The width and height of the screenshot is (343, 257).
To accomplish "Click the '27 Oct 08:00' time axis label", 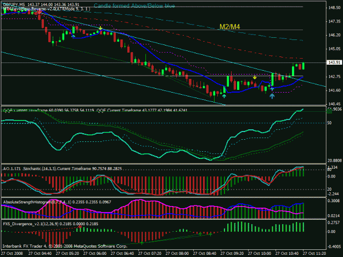I will 177,254.
